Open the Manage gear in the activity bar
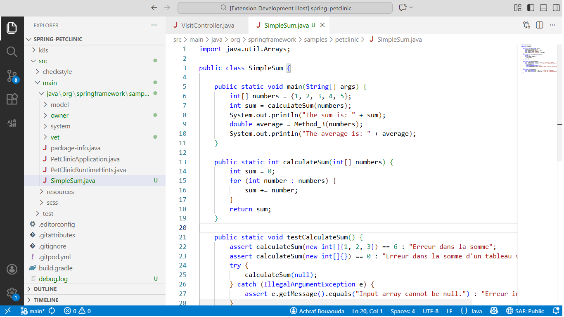This screenshot has height=317, width=564. point(12,291)
